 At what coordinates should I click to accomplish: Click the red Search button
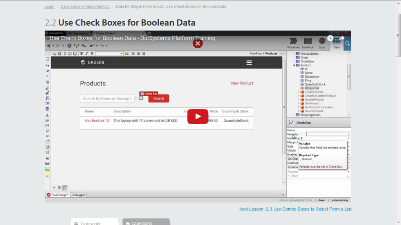coord(159,98)
